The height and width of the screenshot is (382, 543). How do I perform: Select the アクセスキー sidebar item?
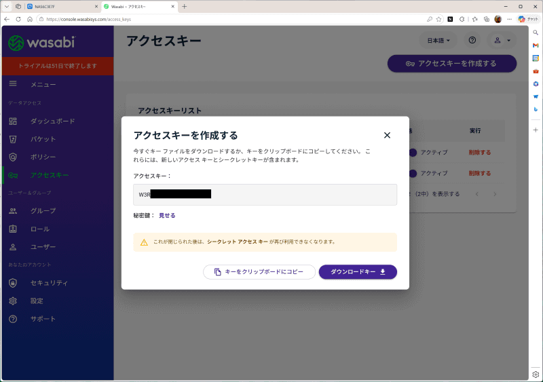point(50,175)
